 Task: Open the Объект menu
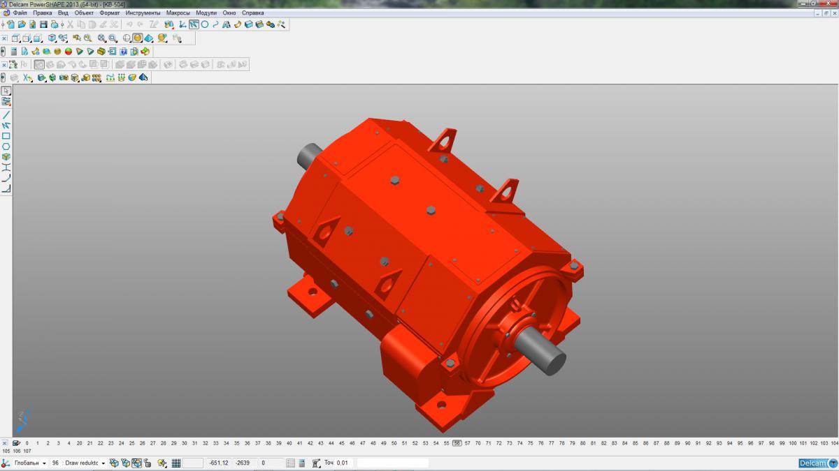pos(85,13)
